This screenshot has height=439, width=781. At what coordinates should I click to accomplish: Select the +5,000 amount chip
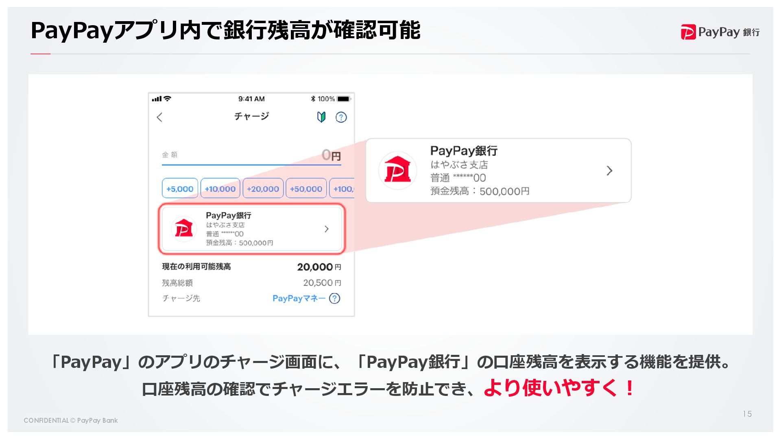[x=180, y=189]
